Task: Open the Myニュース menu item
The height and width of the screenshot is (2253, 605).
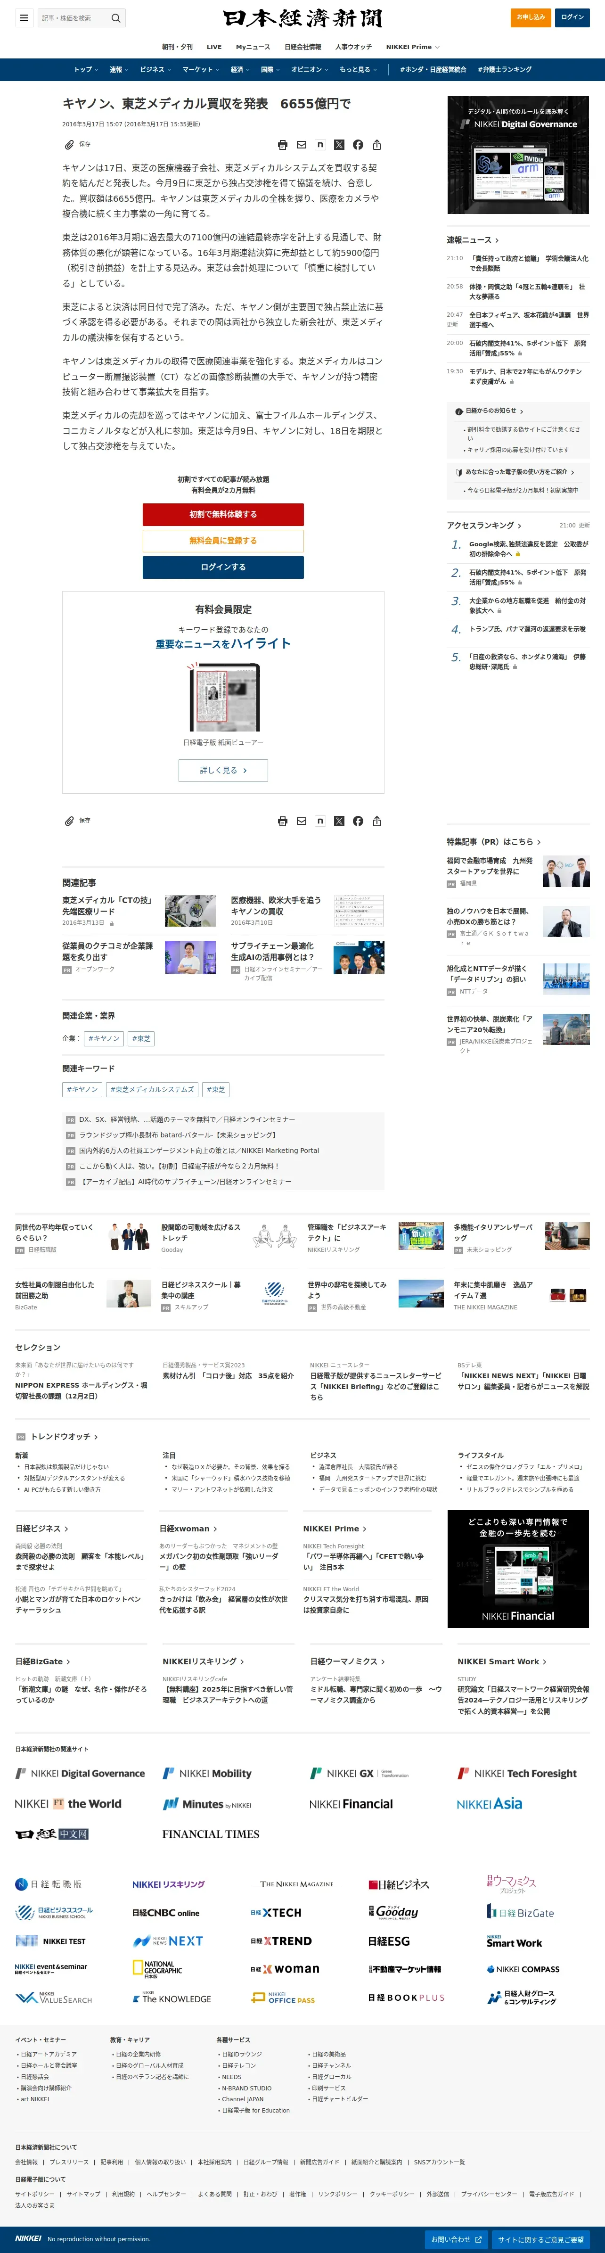Action: [253, 47]
